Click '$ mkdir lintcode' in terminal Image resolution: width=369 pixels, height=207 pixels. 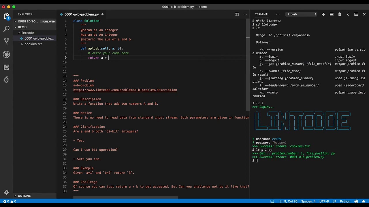pos(267,21)
